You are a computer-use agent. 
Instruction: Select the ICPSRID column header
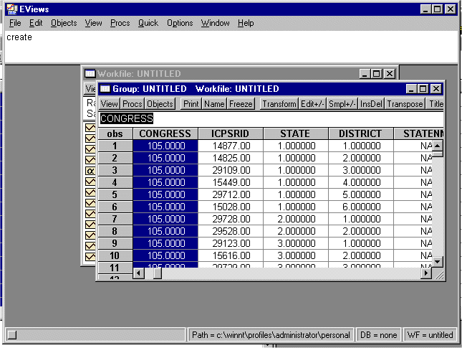pos(230,133)
